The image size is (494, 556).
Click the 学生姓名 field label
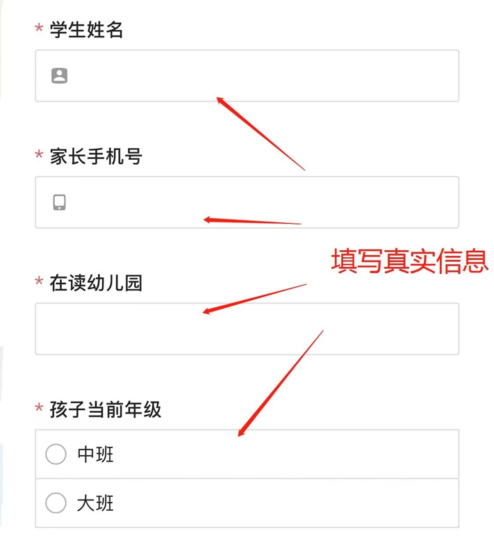pos(86,30)
